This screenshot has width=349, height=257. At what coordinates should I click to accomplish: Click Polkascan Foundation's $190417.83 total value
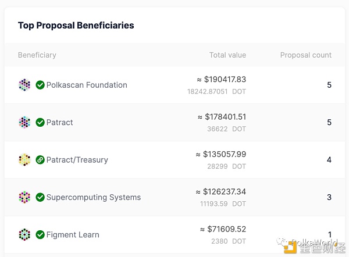[x=221, y=80]
